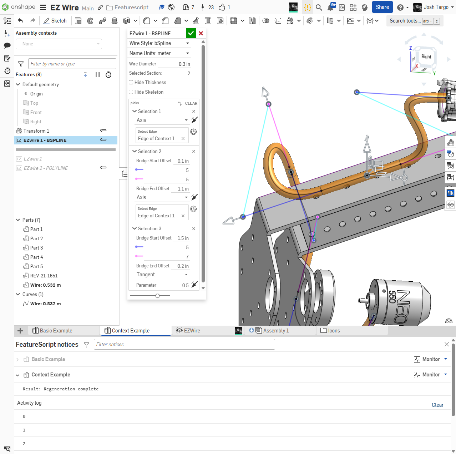Select the Draft tool
456x454 pixels.
pyautogui.click(x=177, y=21)
